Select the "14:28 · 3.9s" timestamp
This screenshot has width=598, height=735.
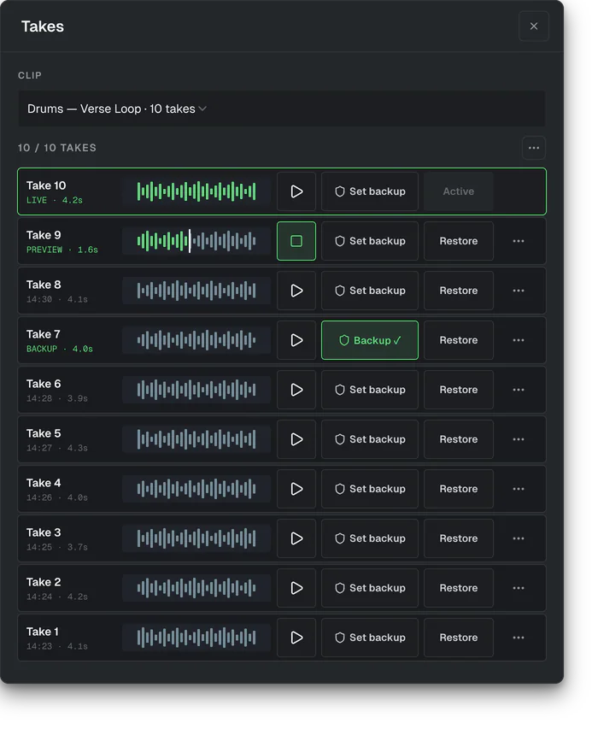coord(56,398)
